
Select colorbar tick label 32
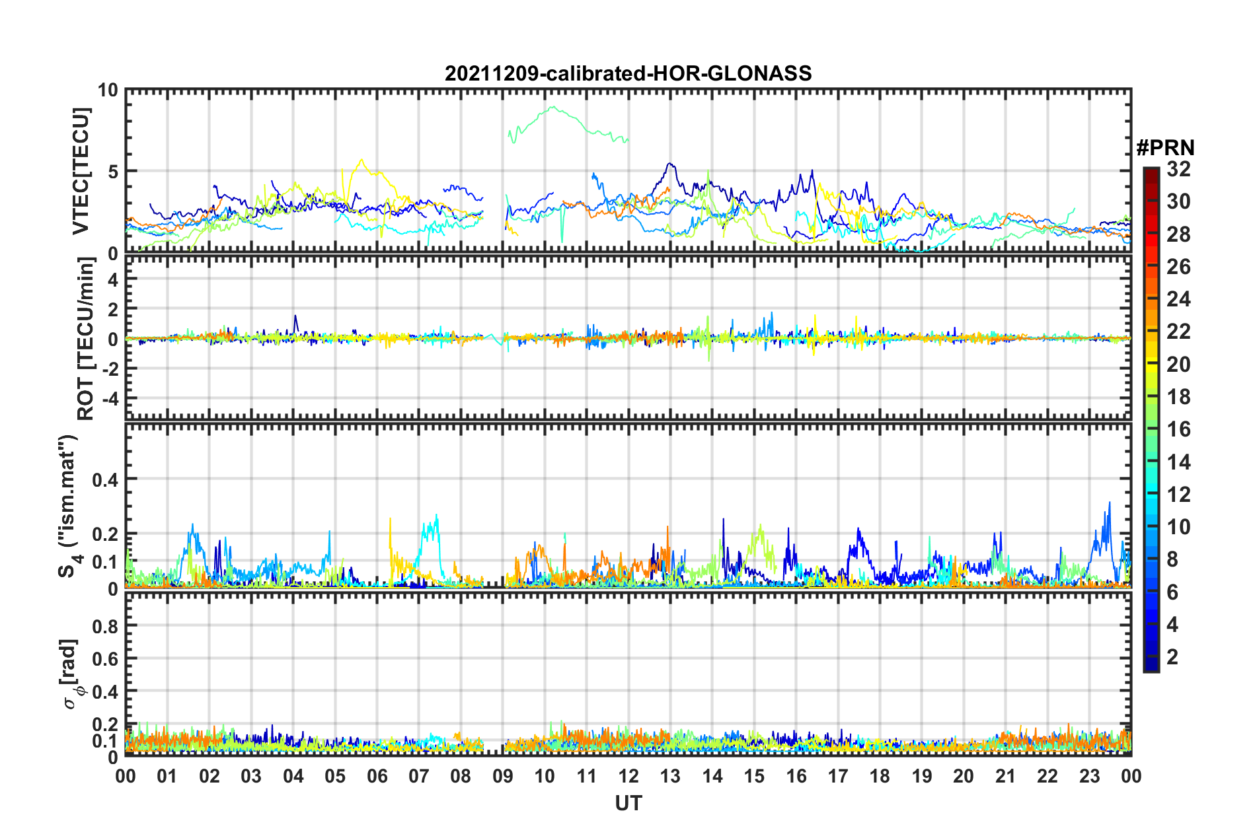point(1178,169)
